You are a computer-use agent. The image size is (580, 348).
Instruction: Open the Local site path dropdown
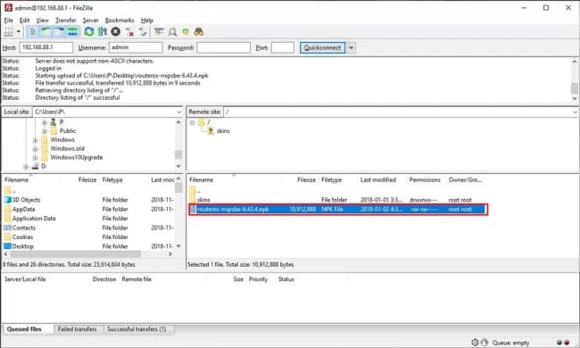pos(179,112)
